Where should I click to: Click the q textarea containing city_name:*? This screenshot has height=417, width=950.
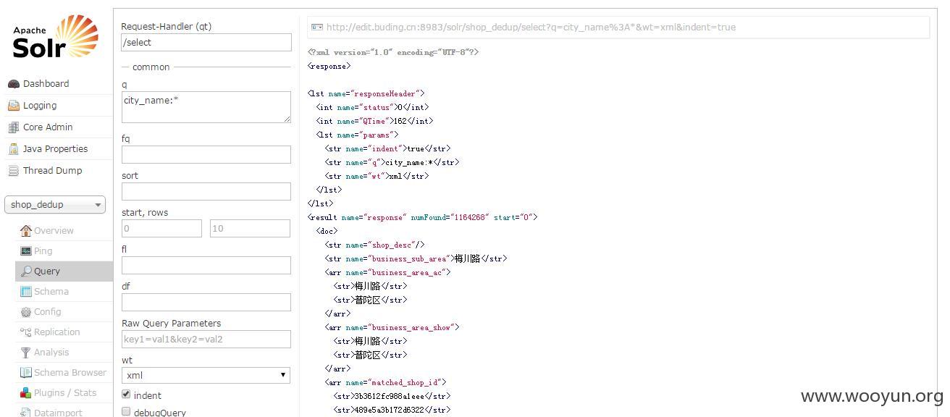[206, 107]
